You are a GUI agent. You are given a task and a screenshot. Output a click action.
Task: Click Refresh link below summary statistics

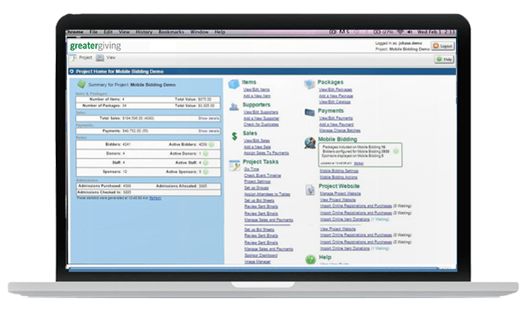[155, 198]
